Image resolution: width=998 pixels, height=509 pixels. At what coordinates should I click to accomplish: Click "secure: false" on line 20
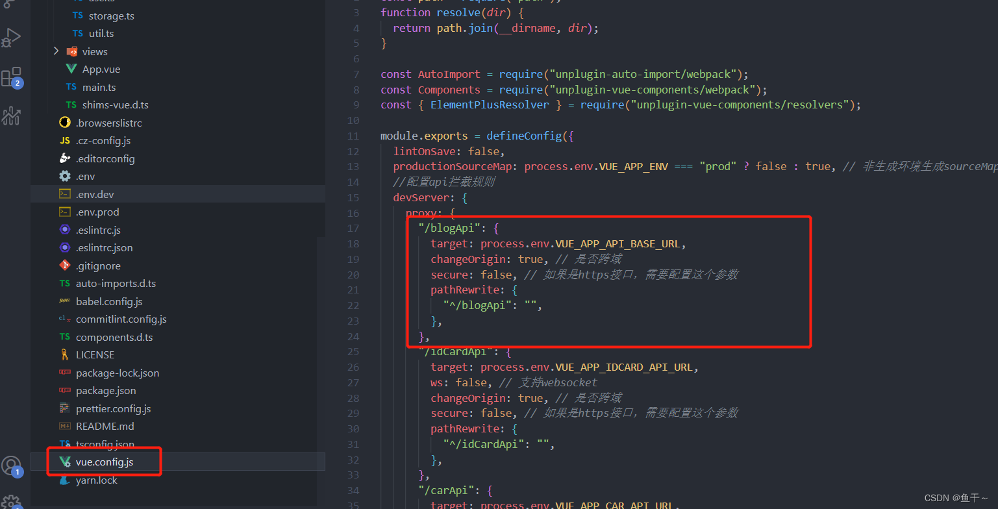coord(474,275)
